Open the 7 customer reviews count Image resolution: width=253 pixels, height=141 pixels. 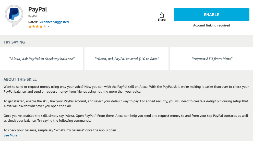point(48,27)
